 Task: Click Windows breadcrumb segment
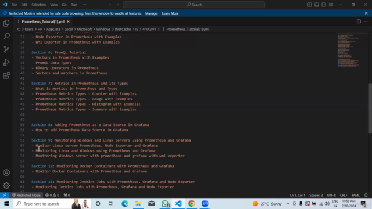point(103,29)
